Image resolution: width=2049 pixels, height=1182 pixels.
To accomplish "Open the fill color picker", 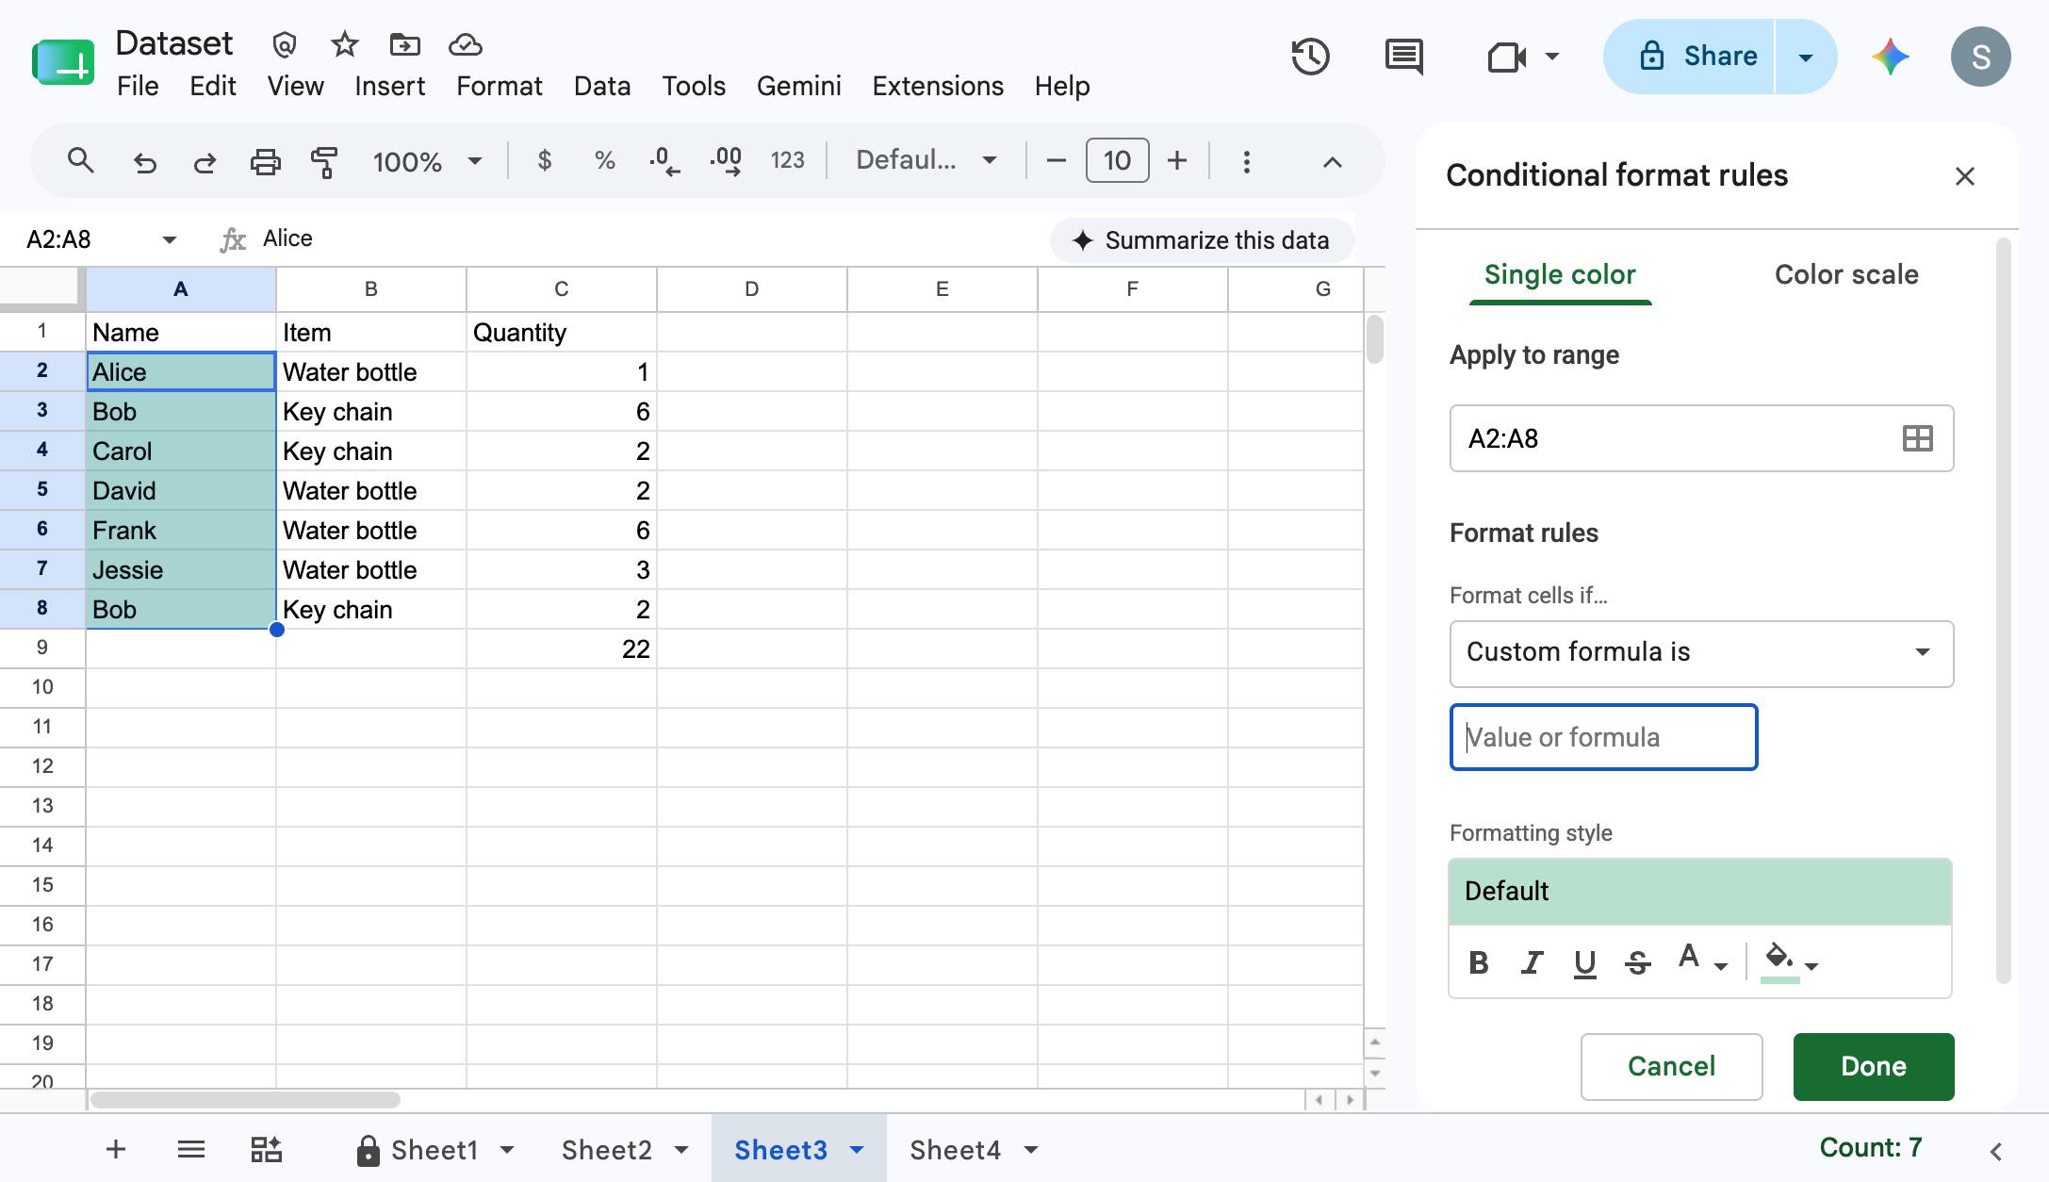I will (x=1790, y=961).
